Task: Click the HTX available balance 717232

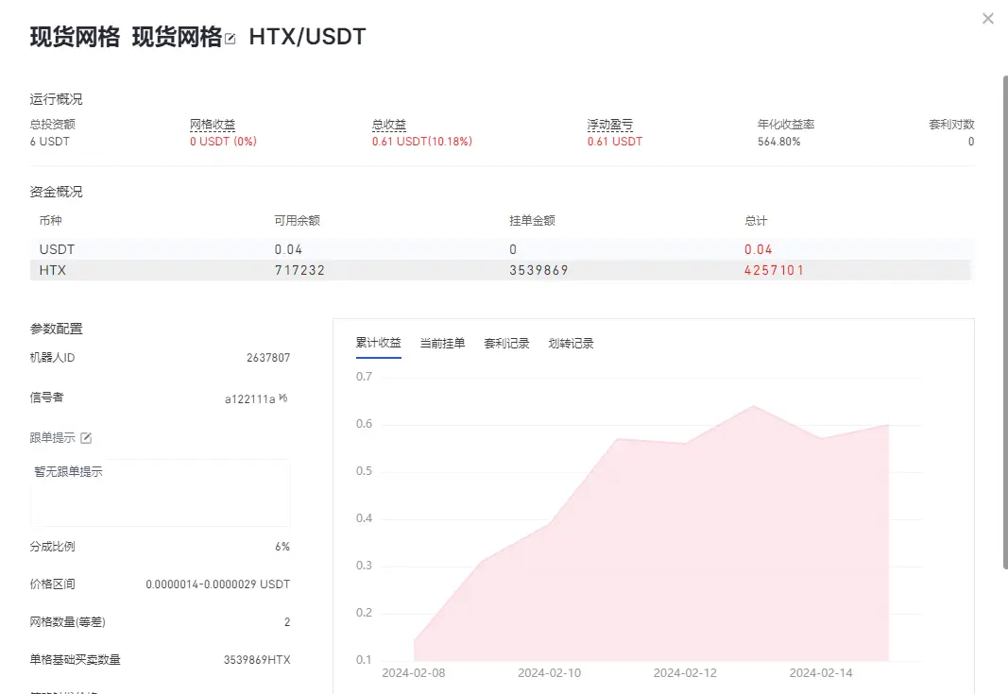Action: [x=299, y=271]
